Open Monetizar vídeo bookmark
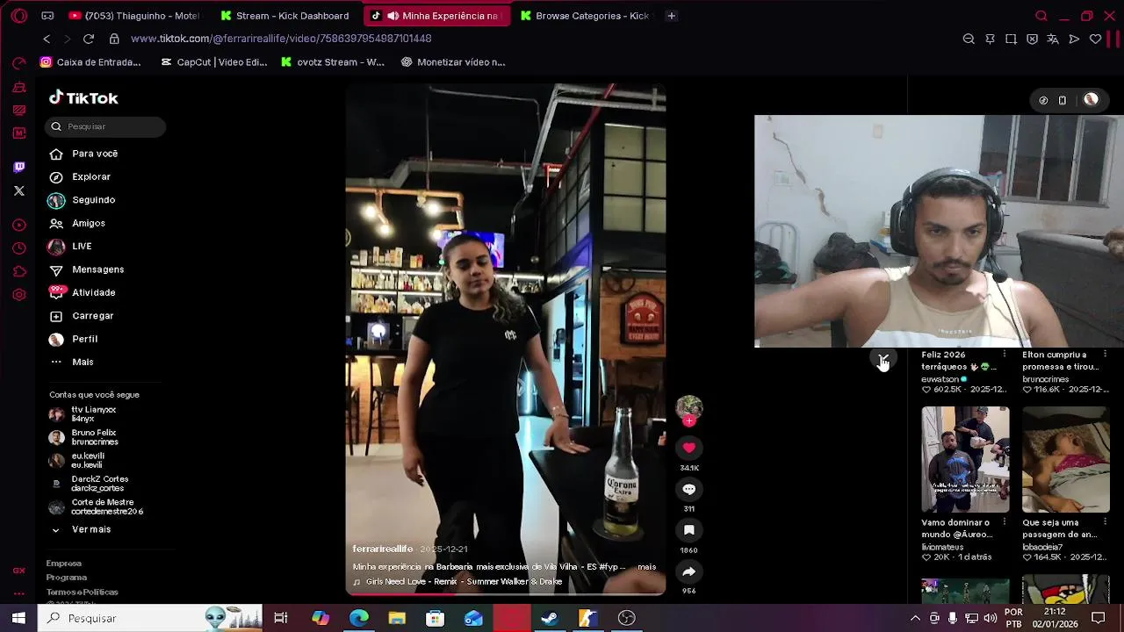1124x632 pixels. tap(452, 62)
